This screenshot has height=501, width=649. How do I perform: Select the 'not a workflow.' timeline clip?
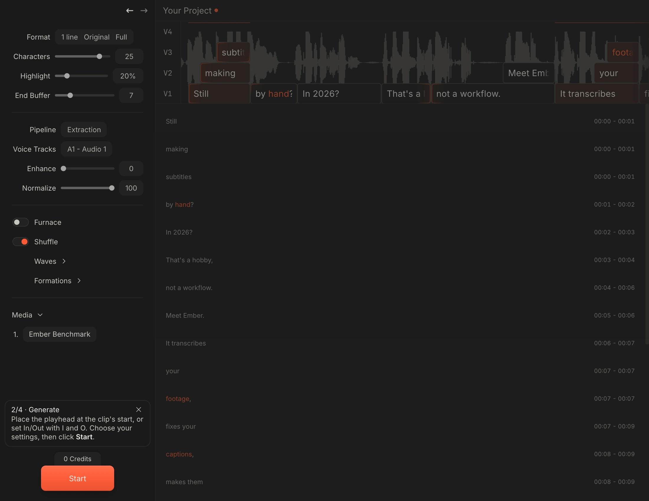(493, 94)
